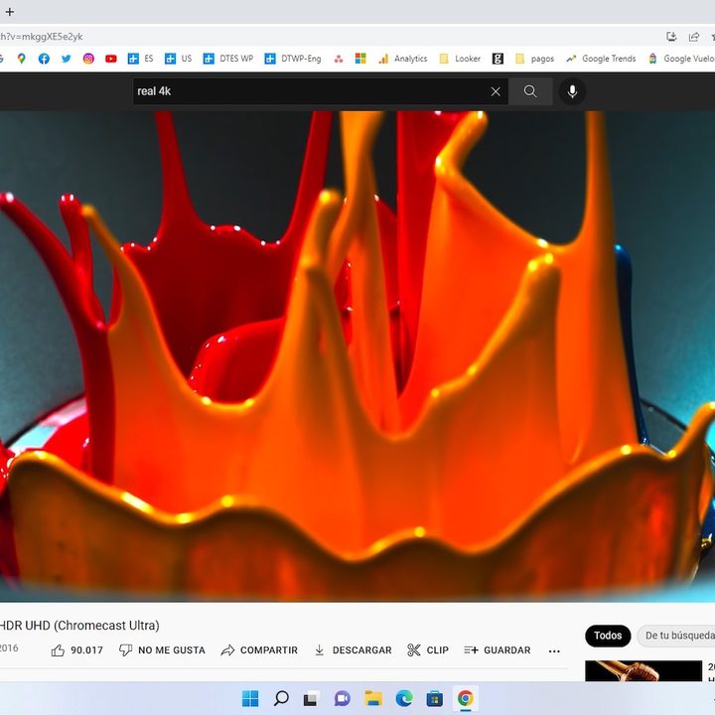Start voice search with the microphone icon
Viewport: 715px width, 715px height.
click(x=572, y=91)
